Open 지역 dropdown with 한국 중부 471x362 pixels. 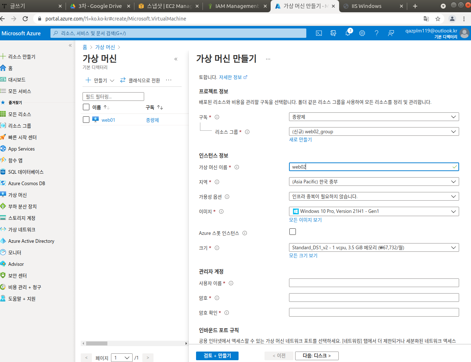(x=374, y=182)
